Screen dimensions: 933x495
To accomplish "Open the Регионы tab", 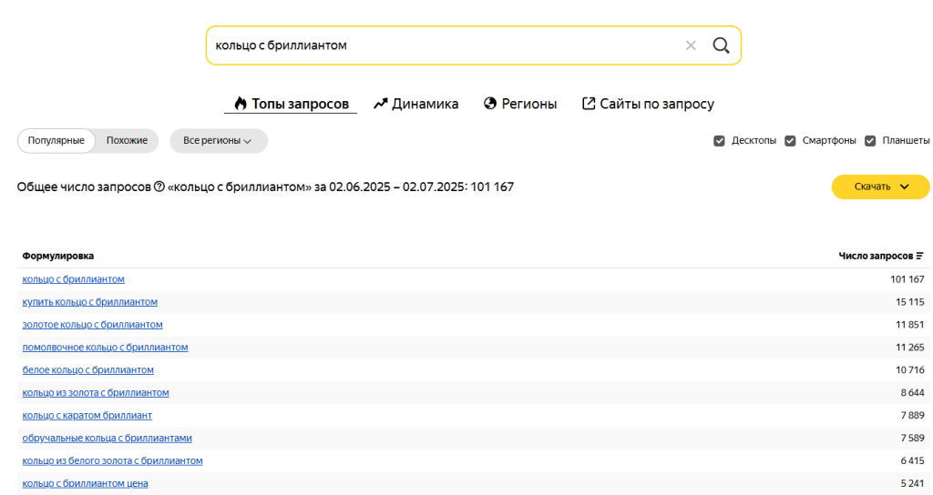I will click(520, 104).
